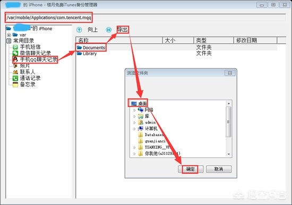
Task: Expand the 网络 node in folder dialog
Action: (134, 110)
